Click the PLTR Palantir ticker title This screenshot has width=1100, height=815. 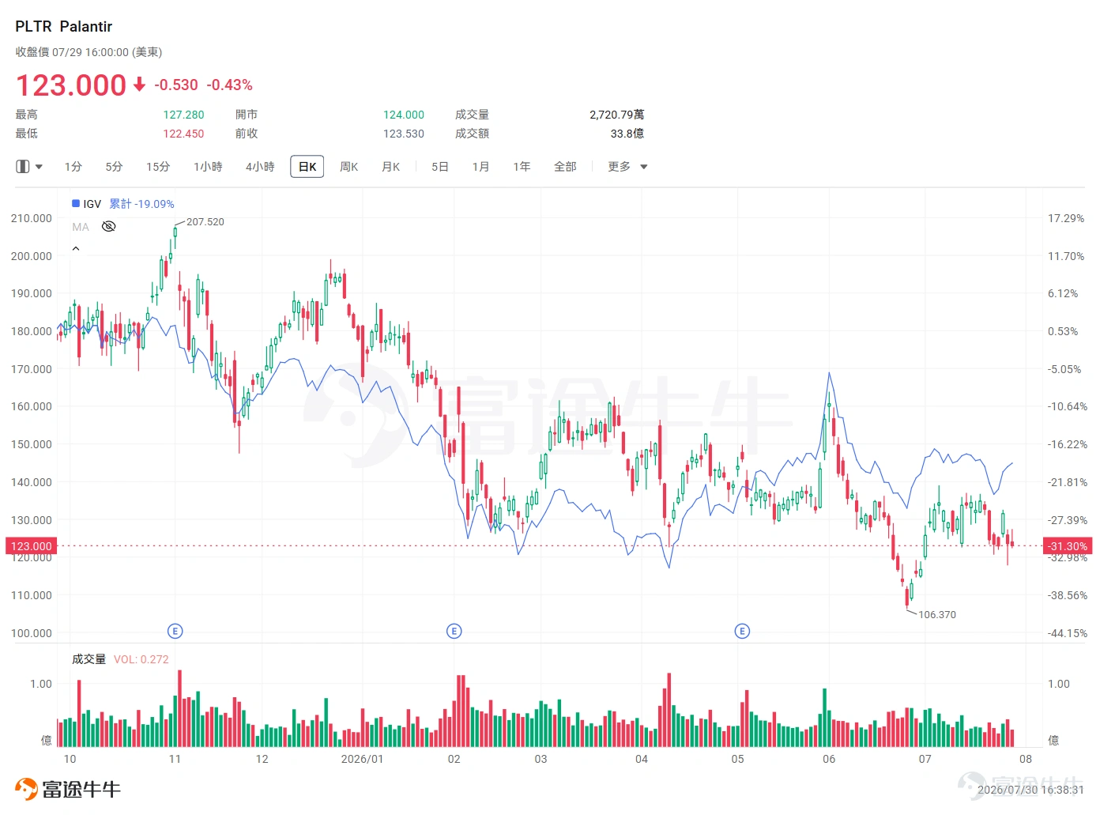click(64, 27)
